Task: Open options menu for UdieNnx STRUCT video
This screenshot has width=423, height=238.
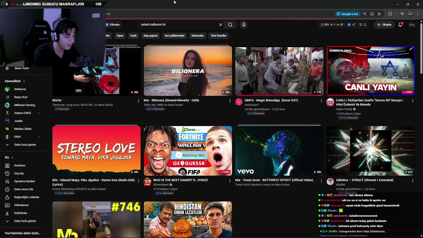Action: (x=413, y=181)
